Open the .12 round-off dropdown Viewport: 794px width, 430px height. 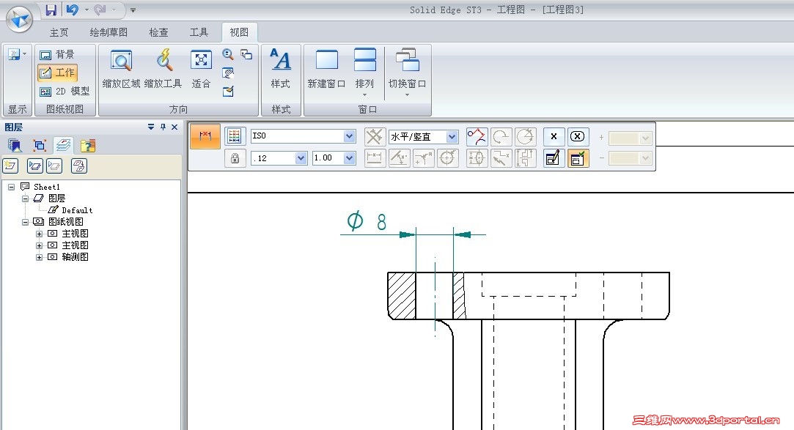pyautogui.click(x=301, y=157)
